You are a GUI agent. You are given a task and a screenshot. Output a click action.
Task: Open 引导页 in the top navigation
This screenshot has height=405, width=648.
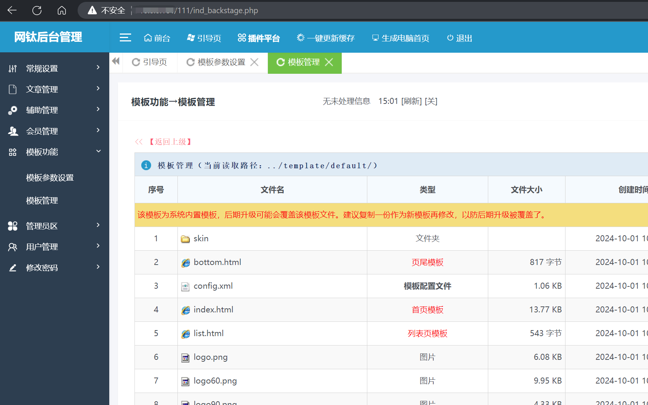tap(204, 38)
